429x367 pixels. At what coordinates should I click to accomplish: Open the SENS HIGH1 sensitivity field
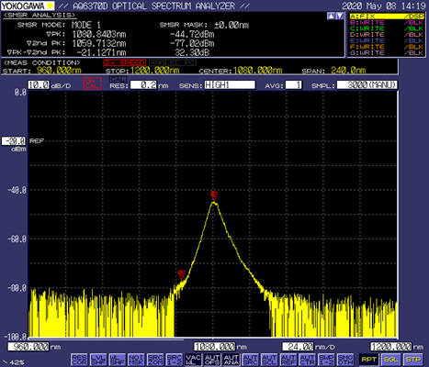click(x=230, y=84)
